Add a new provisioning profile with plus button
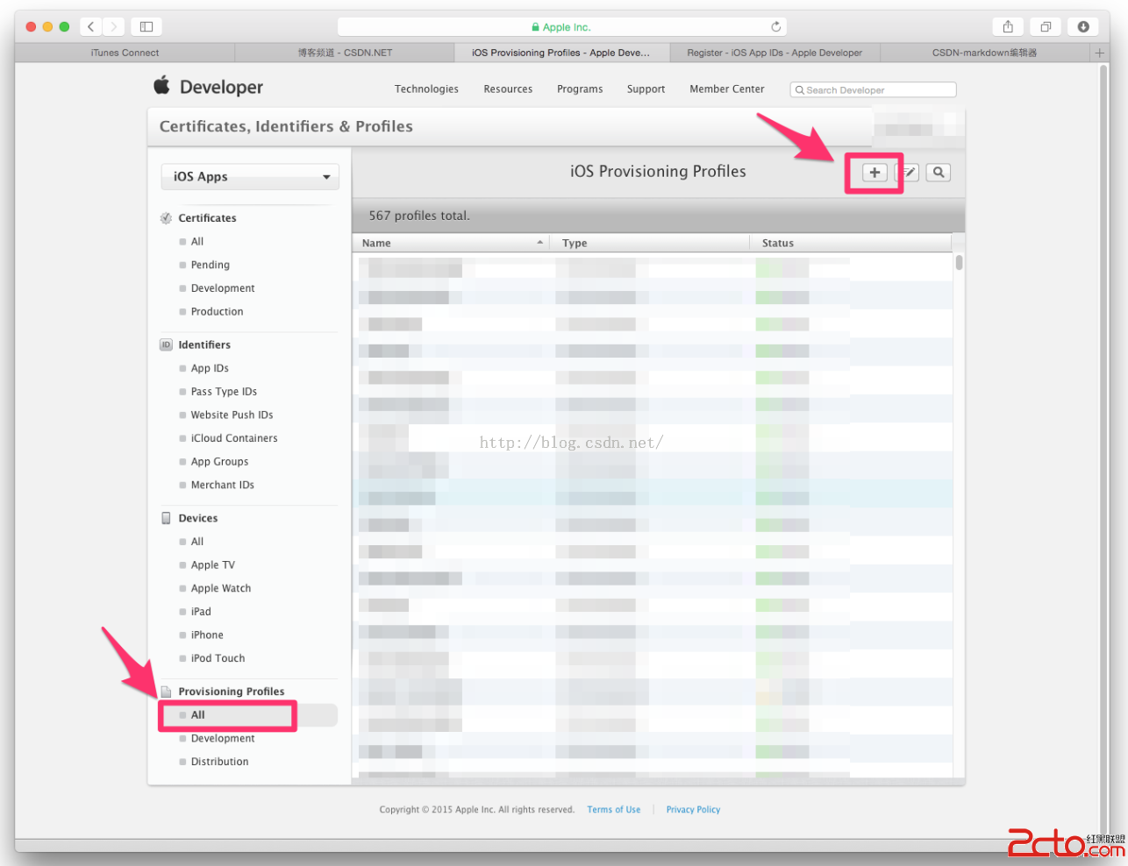Image resolution: width=1128 pixels, height=866 pixels. (x=875, y=173)
